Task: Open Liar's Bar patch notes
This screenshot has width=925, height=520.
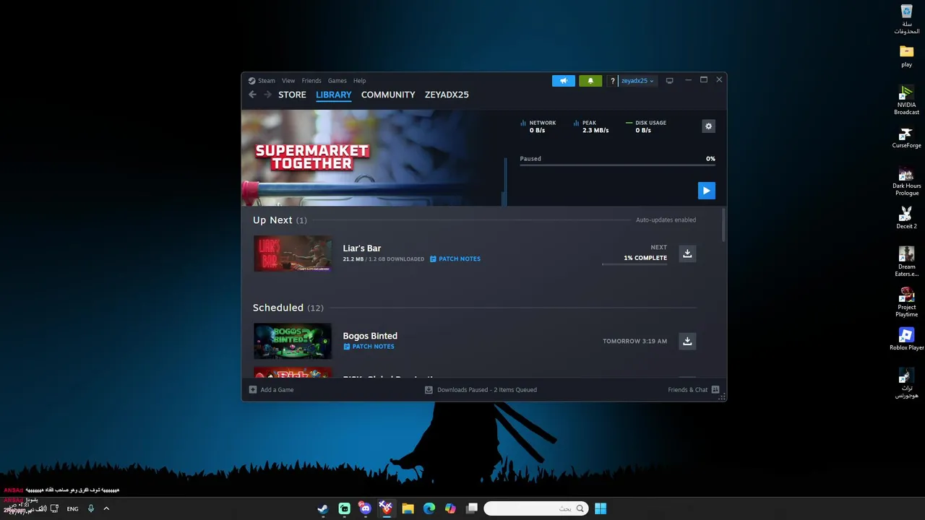Action: pos(455,259)
